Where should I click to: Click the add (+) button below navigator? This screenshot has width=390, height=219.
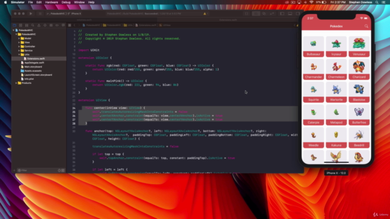[14, 170]
